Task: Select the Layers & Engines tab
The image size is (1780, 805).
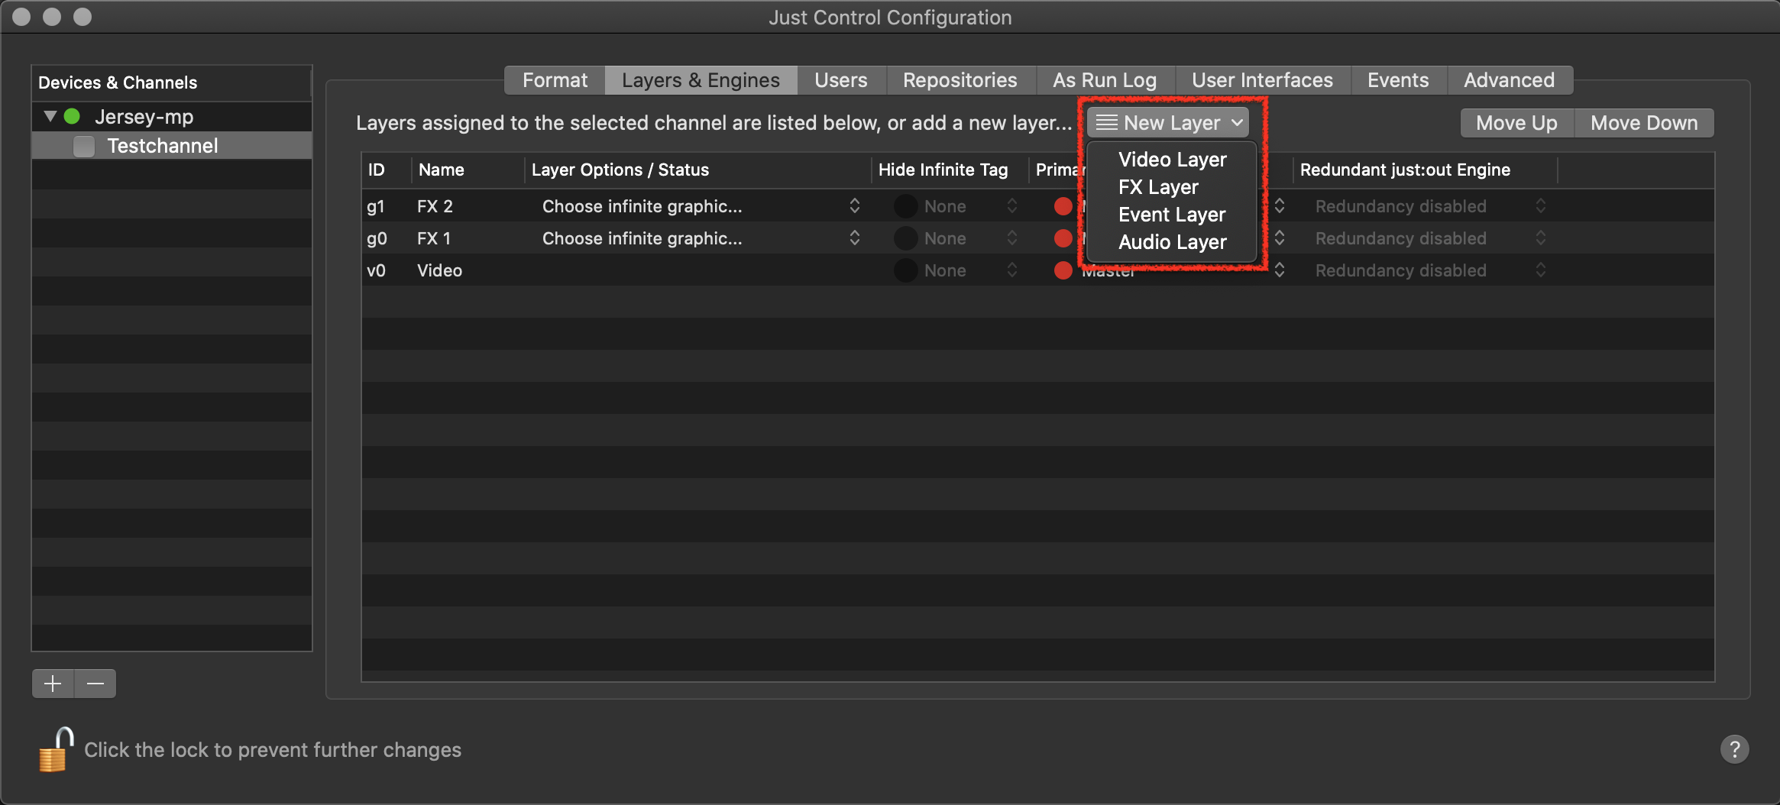Action: coord(701,80)
